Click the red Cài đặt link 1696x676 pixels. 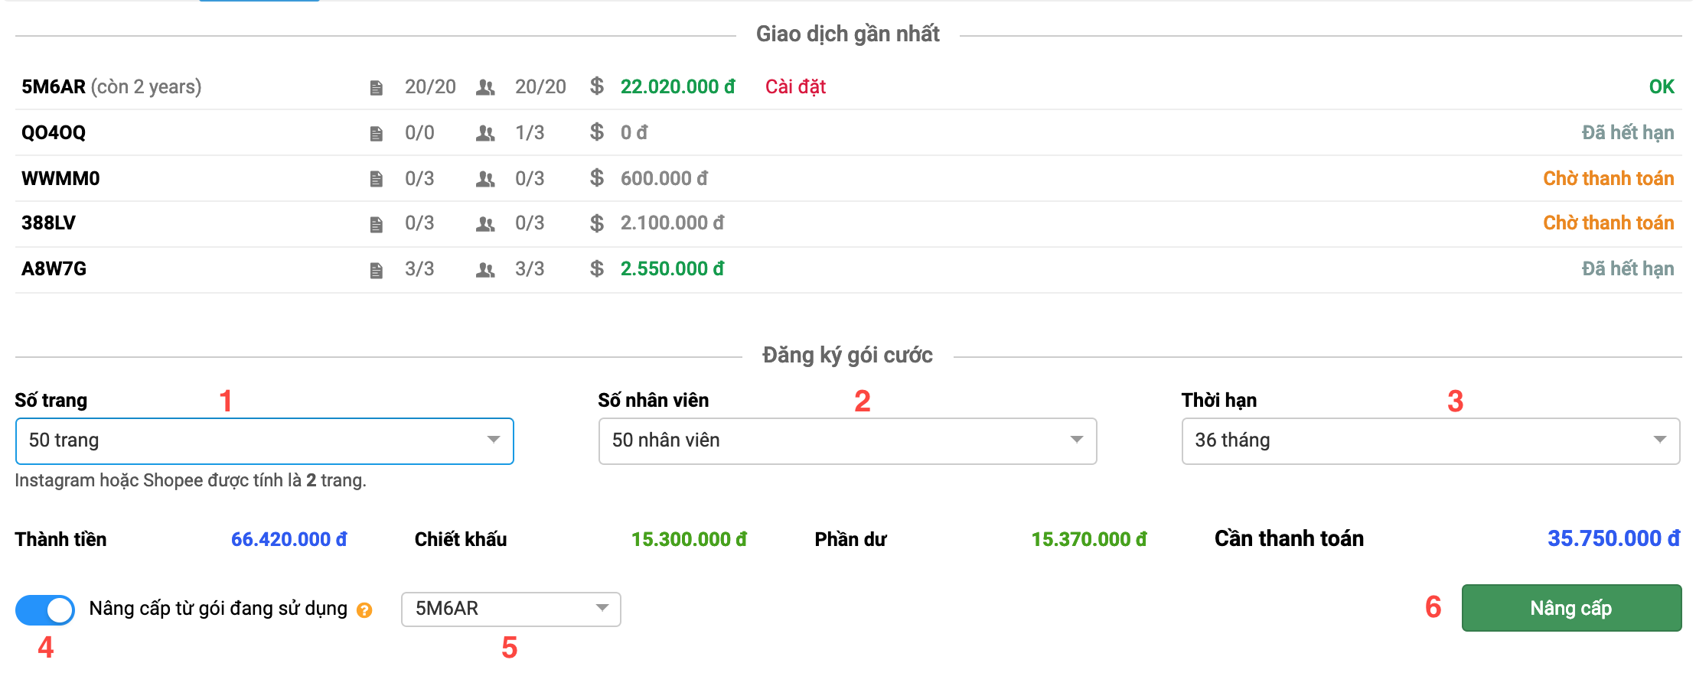coord(795,87)
